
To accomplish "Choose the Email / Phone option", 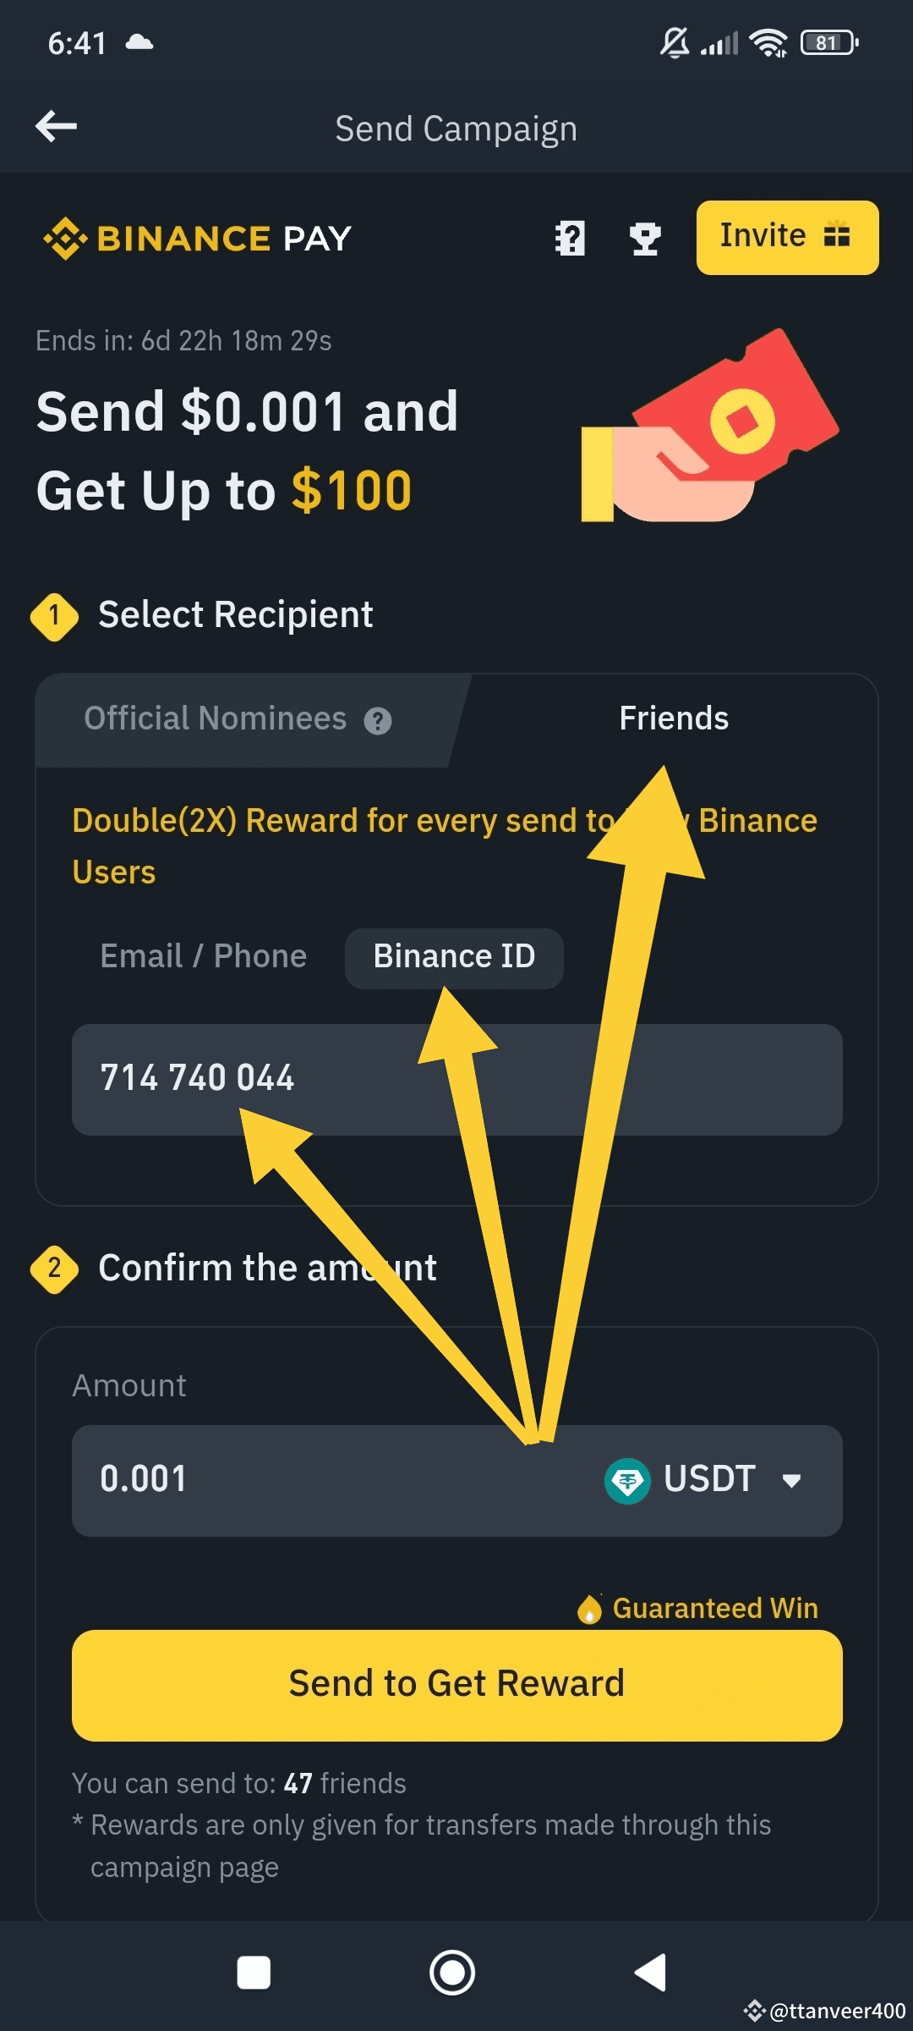I will click(x=204, y=957).
